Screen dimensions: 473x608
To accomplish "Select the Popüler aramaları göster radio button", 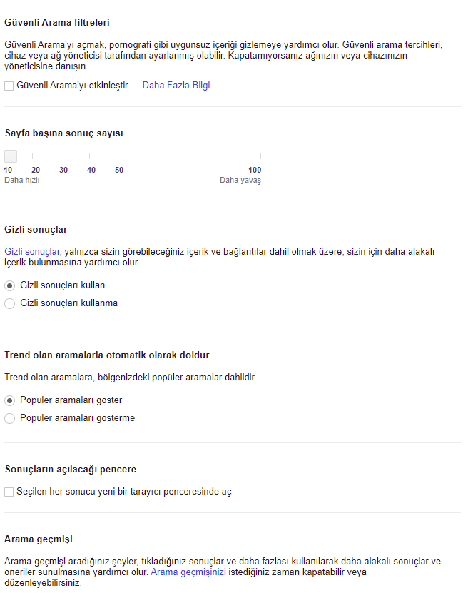I will (x=10, y=400).
